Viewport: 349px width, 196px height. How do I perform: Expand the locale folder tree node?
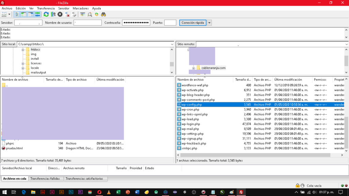point(23,68)
